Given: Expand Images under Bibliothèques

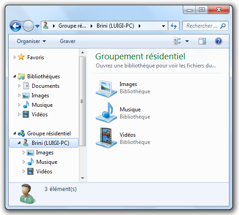Looking at the screenshot, I should (x=19, y=96).
